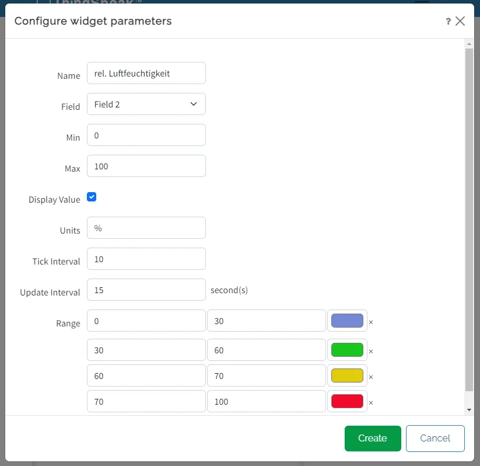Screen dimensions: 480x466
Task: Open the Field dropdown showing Field 2
Action: tap(146, 104)
